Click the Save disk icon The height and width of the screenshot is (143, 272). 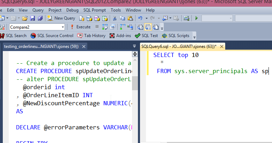click(x=32, y=18)
